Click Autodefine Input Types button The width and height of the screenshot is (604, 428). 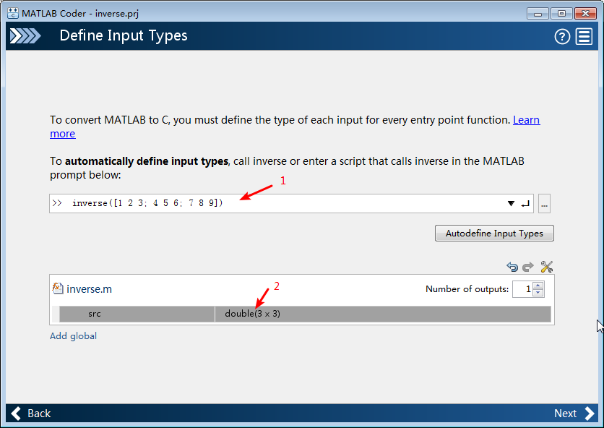pyautogui.click(x=494, y=234)
